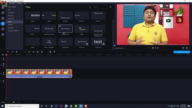Toggle visibility of main video track
192x108 pixels.
click(x=4, y=73)
